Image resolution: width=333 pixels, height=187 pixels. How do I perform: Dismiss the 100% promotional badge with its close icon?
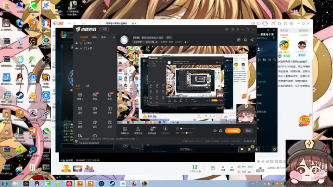(x=310, y=115)
